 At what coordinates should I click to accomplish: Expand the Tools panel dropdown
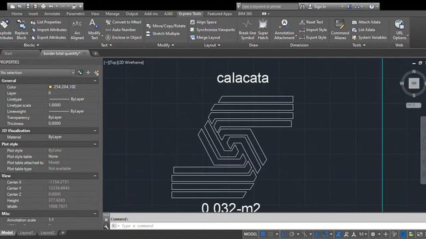coord(359,45)
